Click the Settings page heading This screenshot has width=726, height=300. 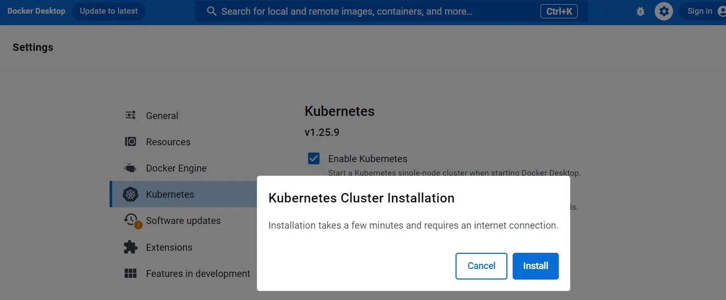click(x=32, y=47)
